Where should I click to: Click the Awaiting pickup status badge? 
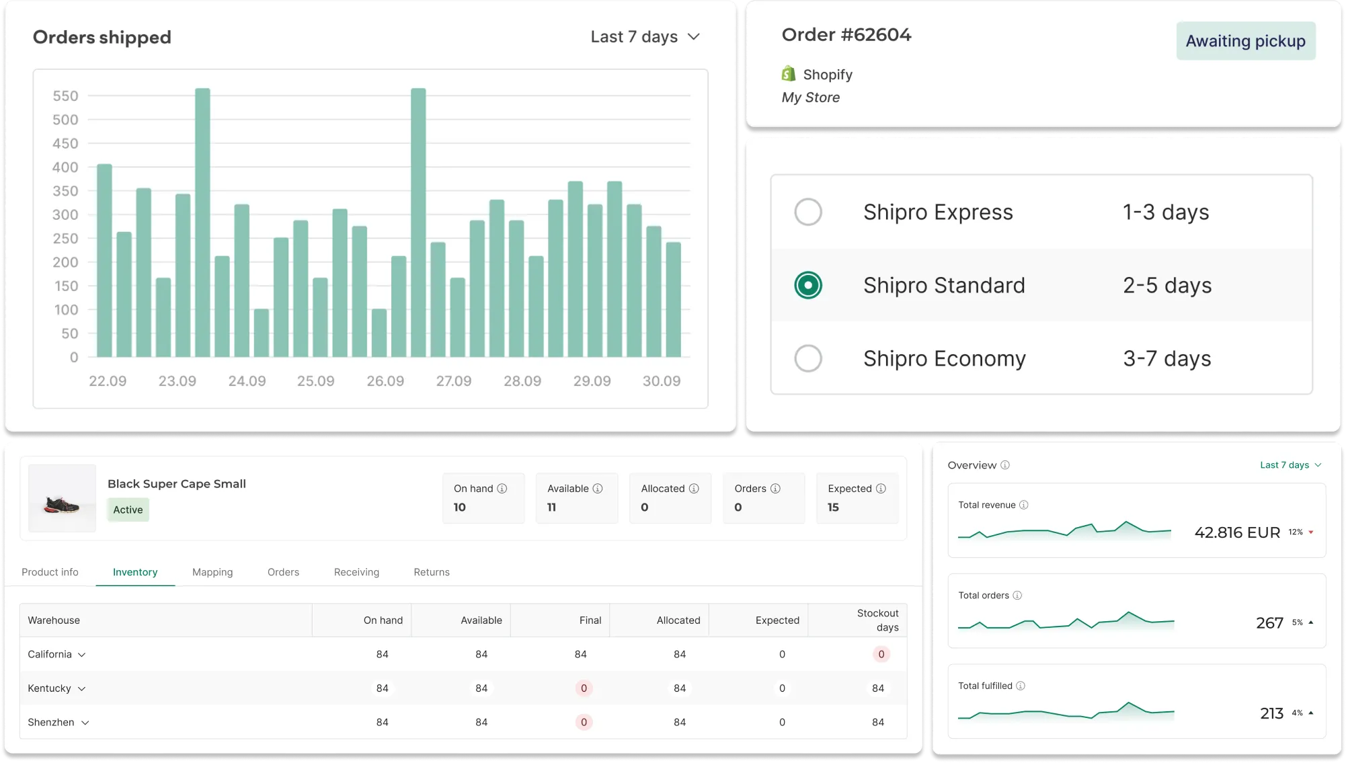coord(1245,41)
